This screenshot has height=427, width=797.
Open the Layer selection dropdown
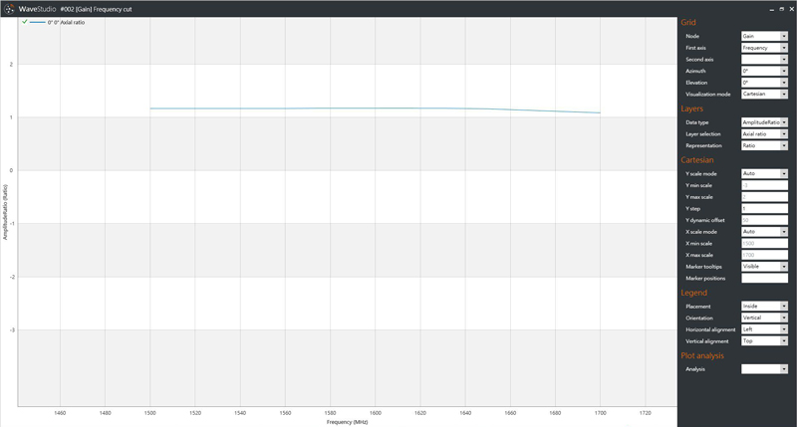tap(764, 133)
